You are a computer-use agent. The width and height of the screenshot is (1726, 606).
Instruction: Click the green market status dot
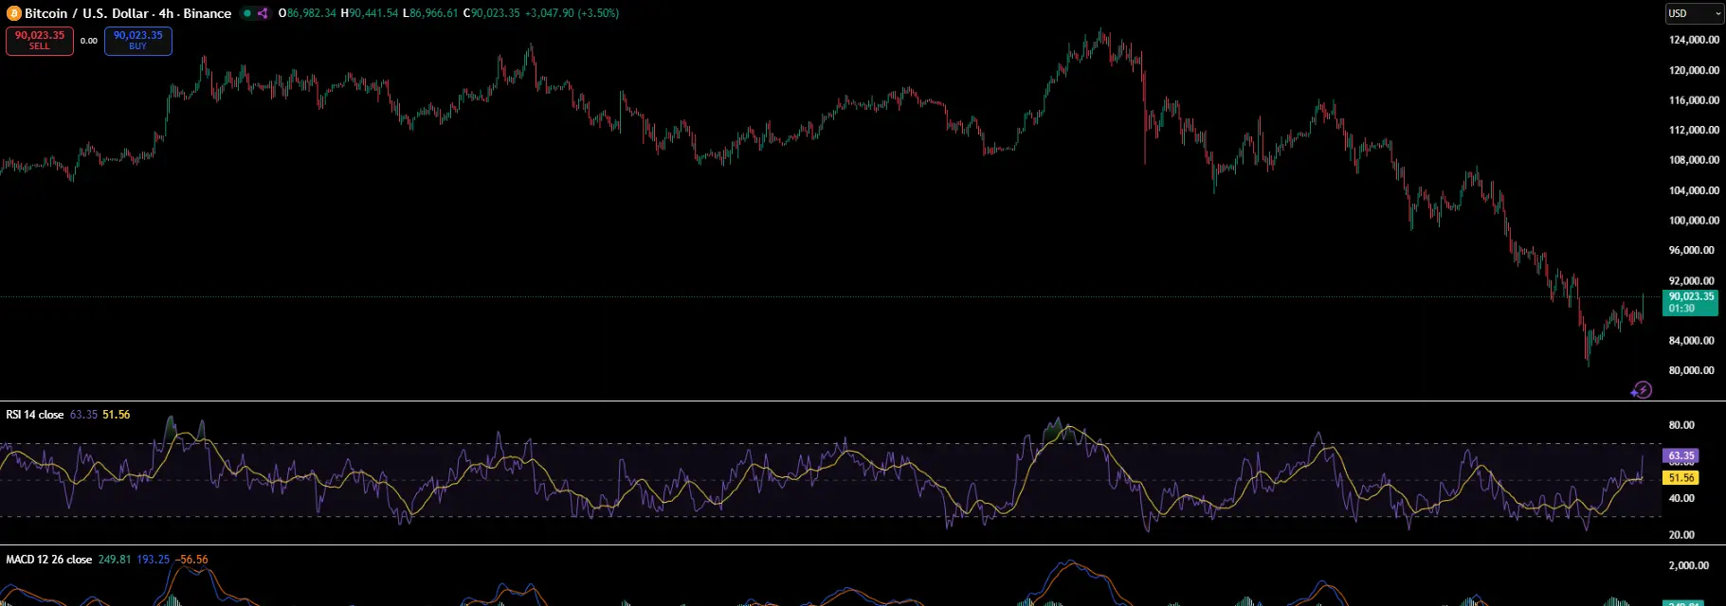pos(247,13)
